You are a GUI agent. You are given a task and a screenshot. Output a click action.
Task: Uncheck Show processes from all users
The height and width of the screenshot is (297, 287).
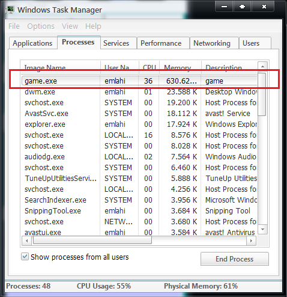click(x=25, y=257)
